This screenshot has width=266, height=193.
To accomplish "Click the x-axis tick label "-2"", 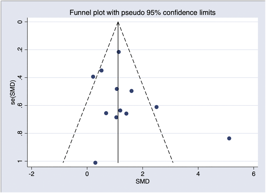I will tap(31, 174).
